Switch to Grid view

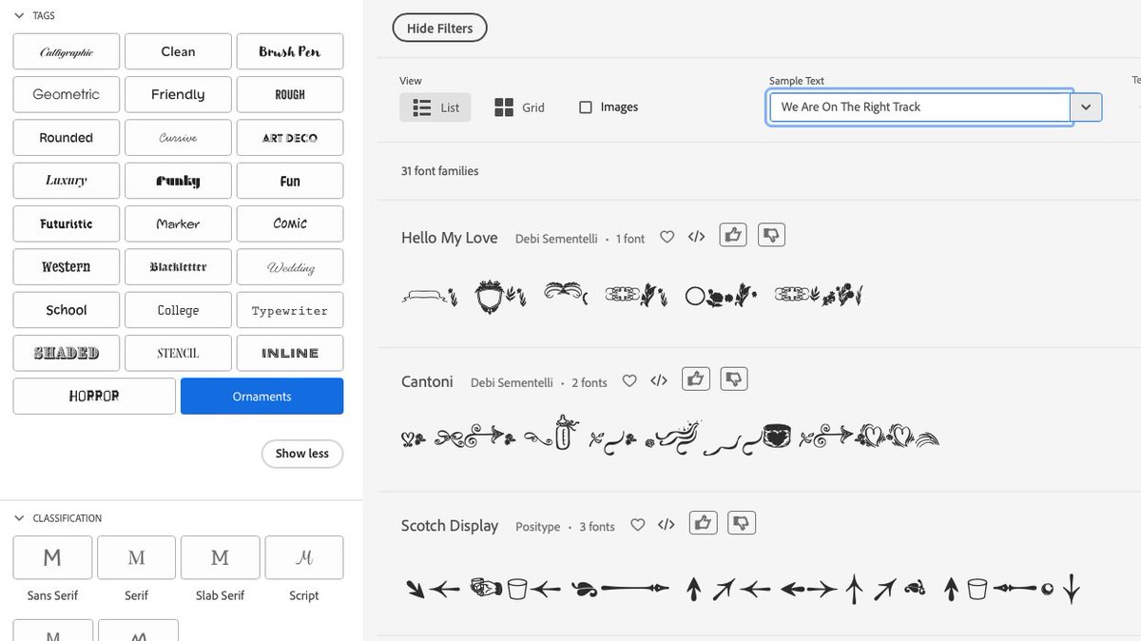click(x=519, y=107)
